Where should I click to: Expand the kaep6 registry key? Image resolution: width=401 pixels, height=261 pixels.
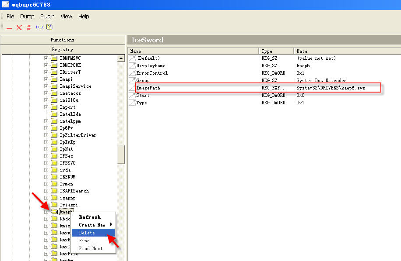click(x=46, y=212)
